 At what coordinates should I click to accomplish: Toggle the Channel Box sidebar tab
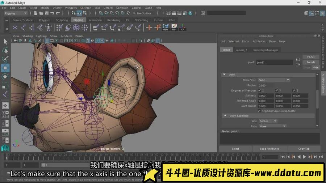[323, 52]
